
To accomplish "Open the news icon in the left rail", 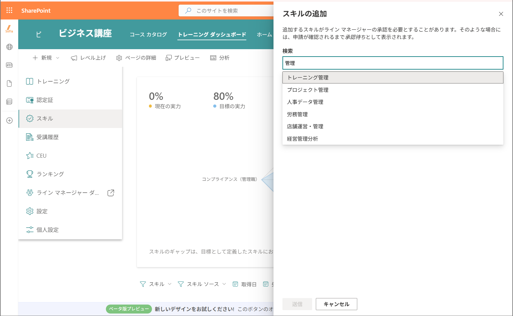I will click(x=9, y=65).
